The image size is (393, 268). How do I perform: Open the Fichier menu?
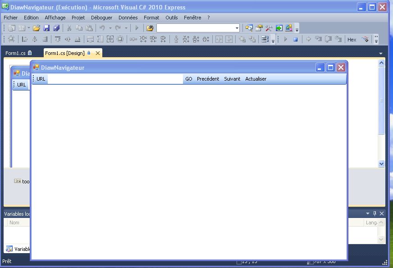[10, 18]
